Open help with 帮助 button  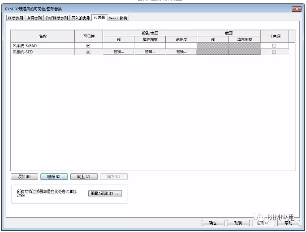288,223
